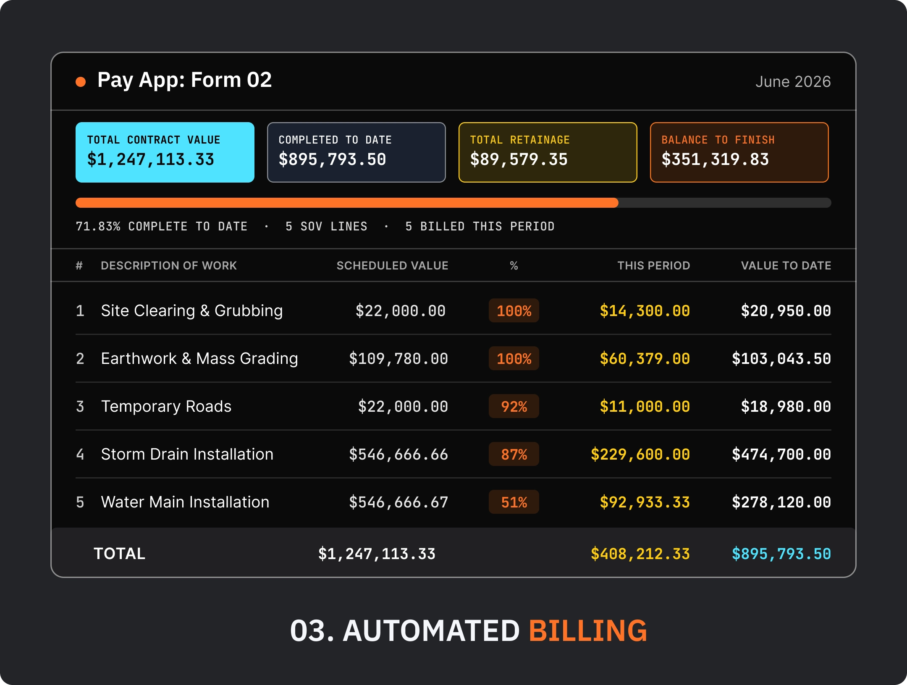The image size is (907, 685).
Task: Open the Total Contract Value card
Action: [165, 152]
